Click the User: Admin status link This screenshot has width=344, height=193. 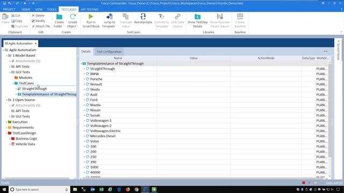coord(334,183)
